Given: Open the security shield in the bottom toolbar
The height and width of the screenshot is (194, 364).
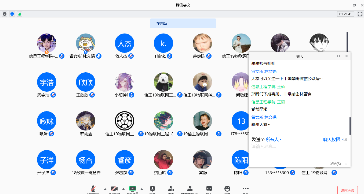Looking at the screenshot, I should pos(152,189).
